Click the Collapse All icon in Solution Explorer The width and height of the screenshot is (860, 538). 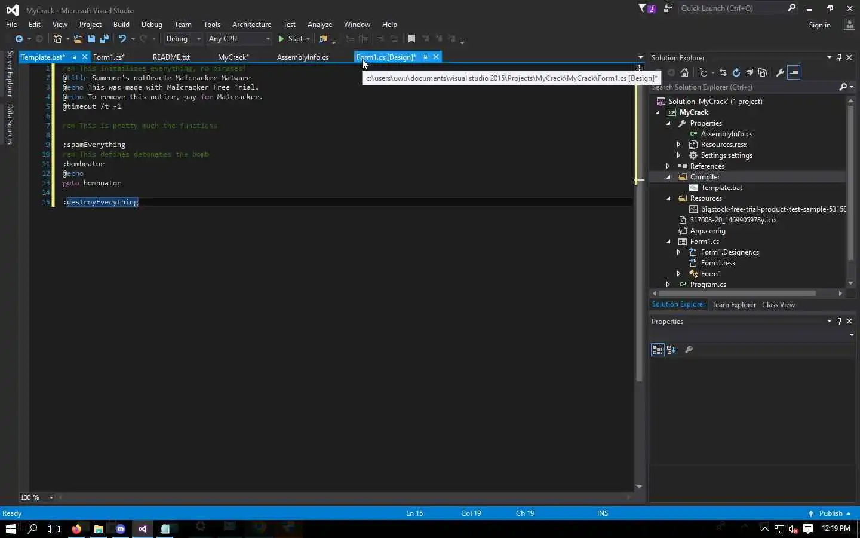(750, 72)
